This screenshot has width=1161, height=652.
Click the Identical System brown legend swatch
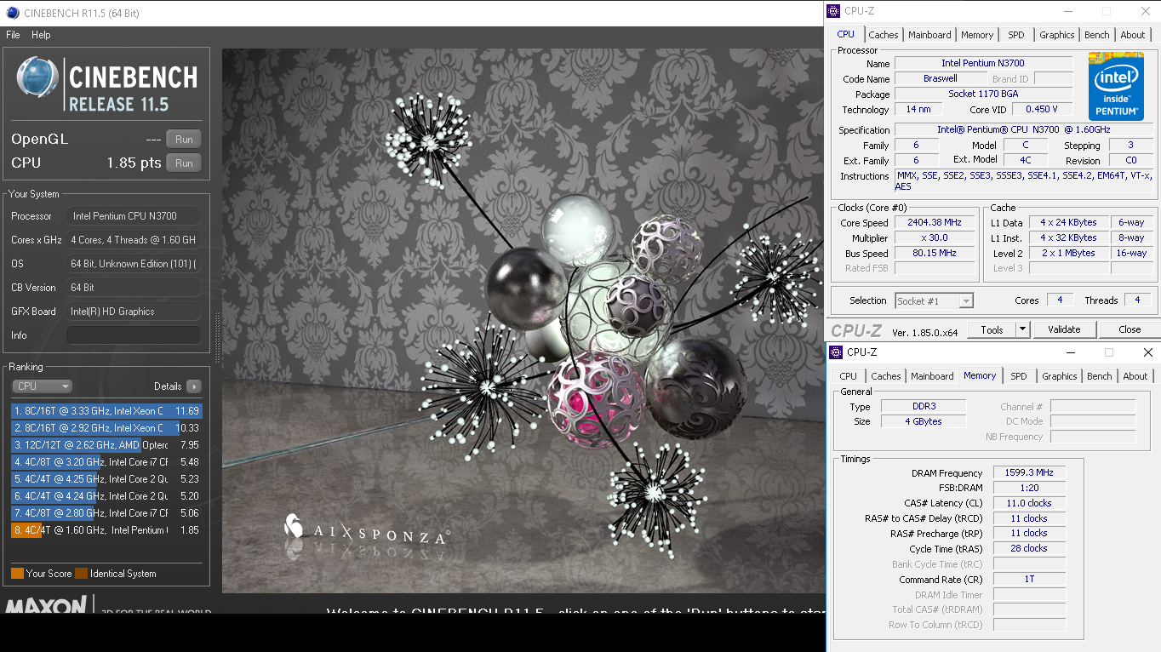(81, 574)
